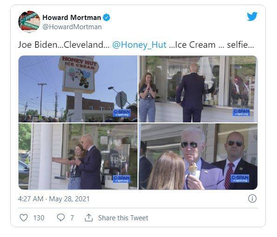Viewport: 277px width, 237px height.
Task: Click the share upload arrow icon
Action: coord(89,218)
